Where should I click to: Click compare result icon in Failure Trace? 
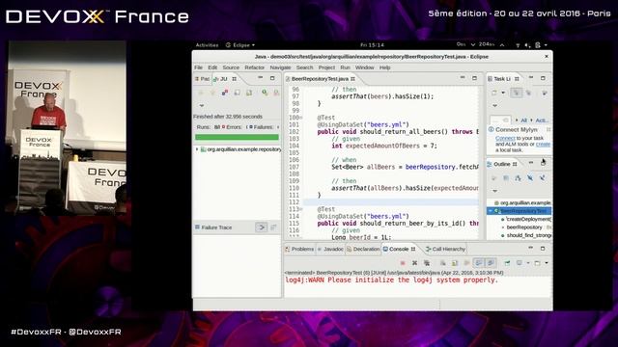pos(273,227)
